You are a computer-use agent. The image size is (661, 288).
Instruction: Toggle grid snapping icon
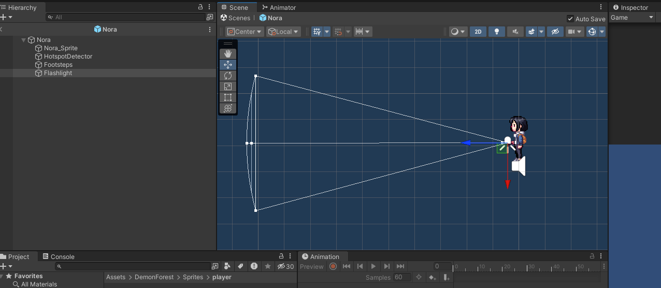pos(338,32)
